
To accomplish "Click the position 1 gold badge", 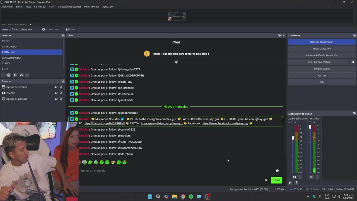I will (x=147, y=54).
